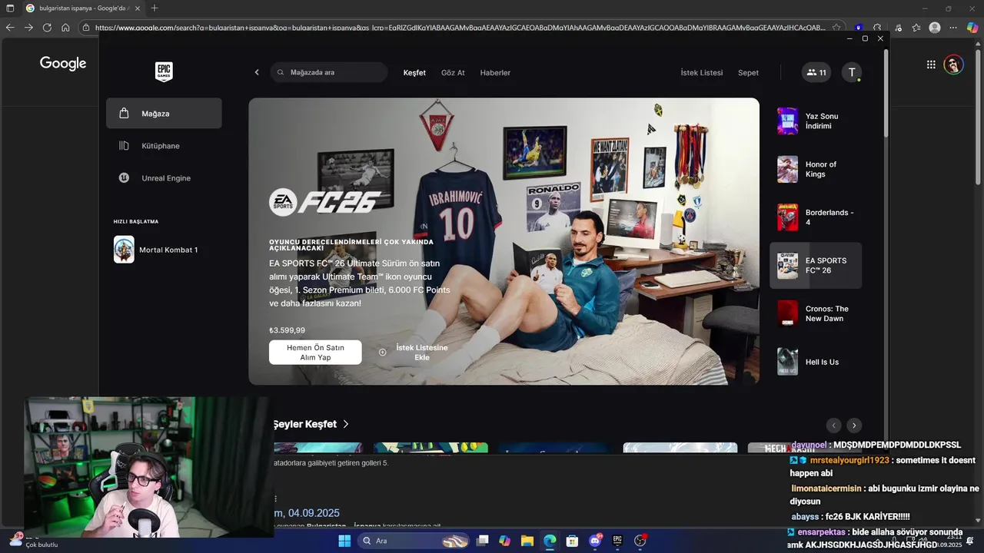Select Honor of Kings in carousel list

coord(816,169)
